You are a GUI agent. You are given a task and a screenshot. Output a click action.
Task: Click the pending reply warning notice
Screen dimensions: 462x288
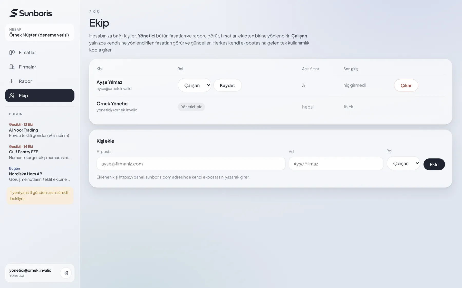40,196
